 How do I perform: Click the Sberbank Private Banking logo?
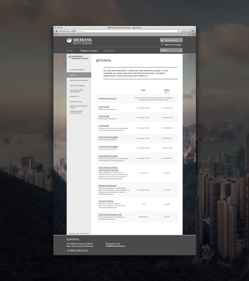point(79,41)
